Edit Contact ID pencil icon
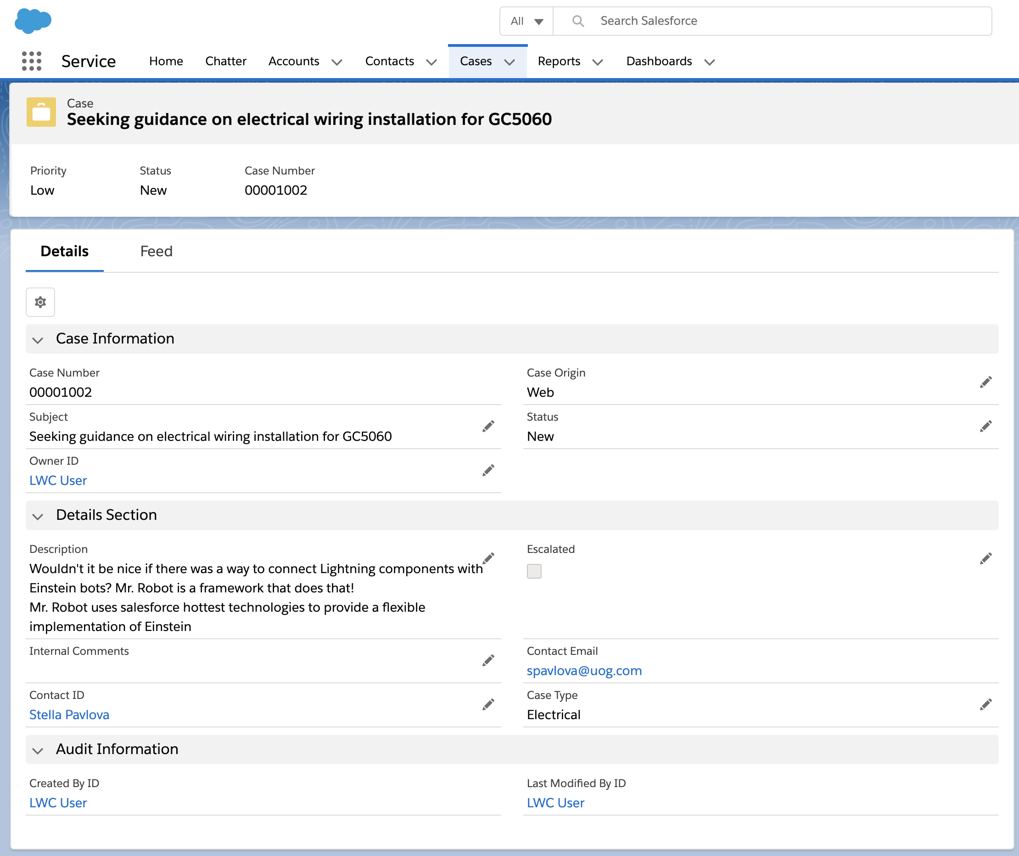The height and width of the screenshot is (856, 1019). point(488,704)
